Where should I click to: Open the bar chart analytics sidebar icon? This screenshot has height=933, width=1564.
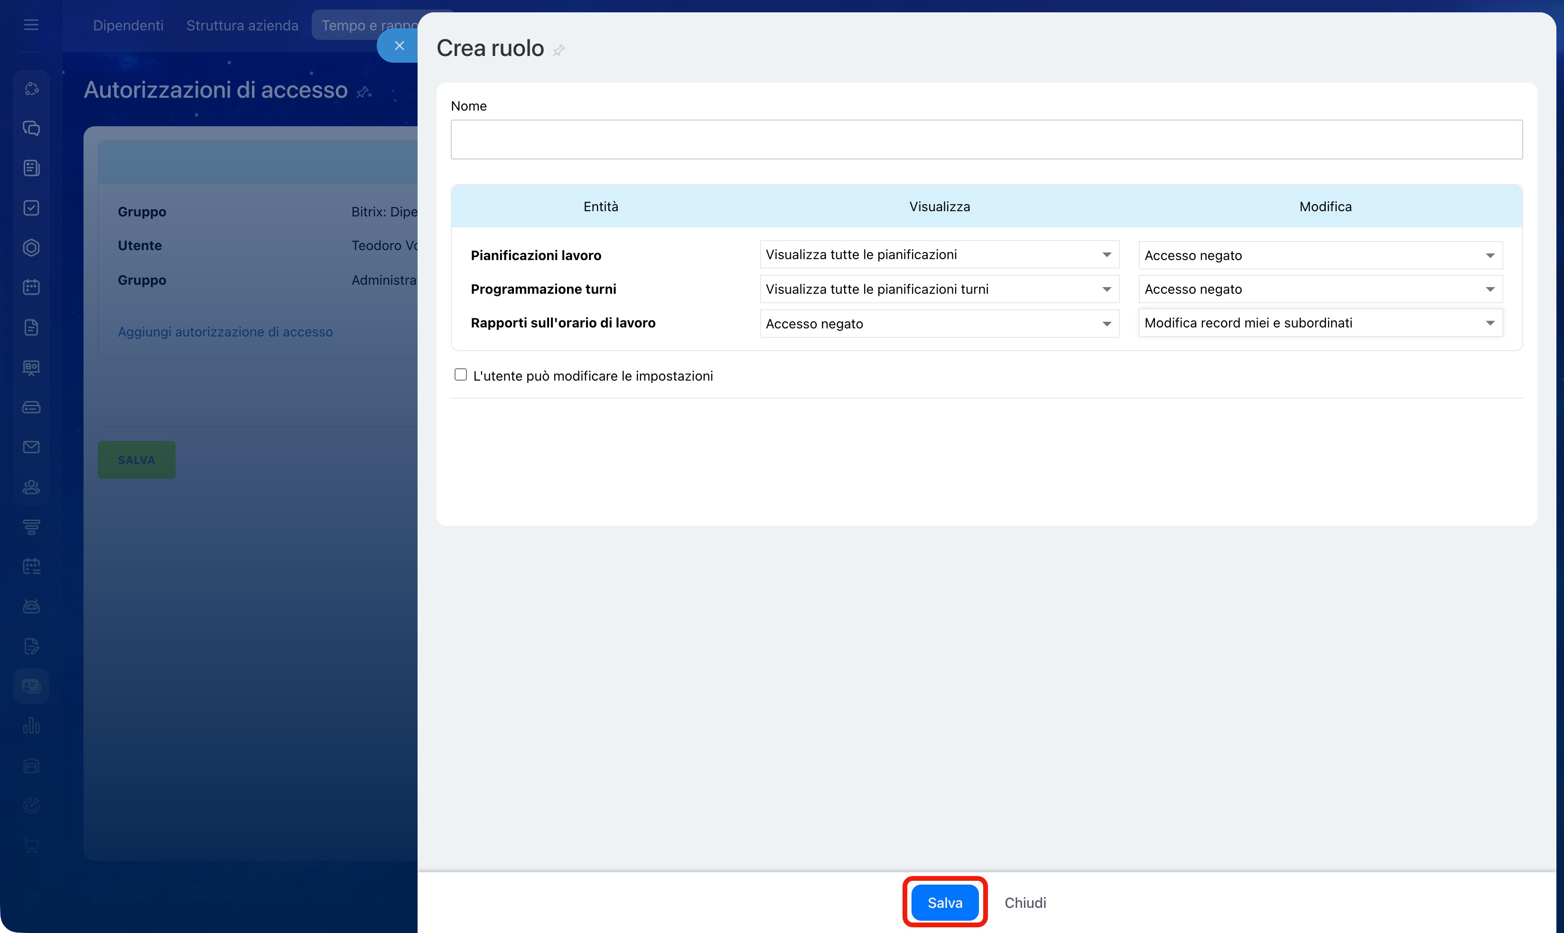click(31, 726)
